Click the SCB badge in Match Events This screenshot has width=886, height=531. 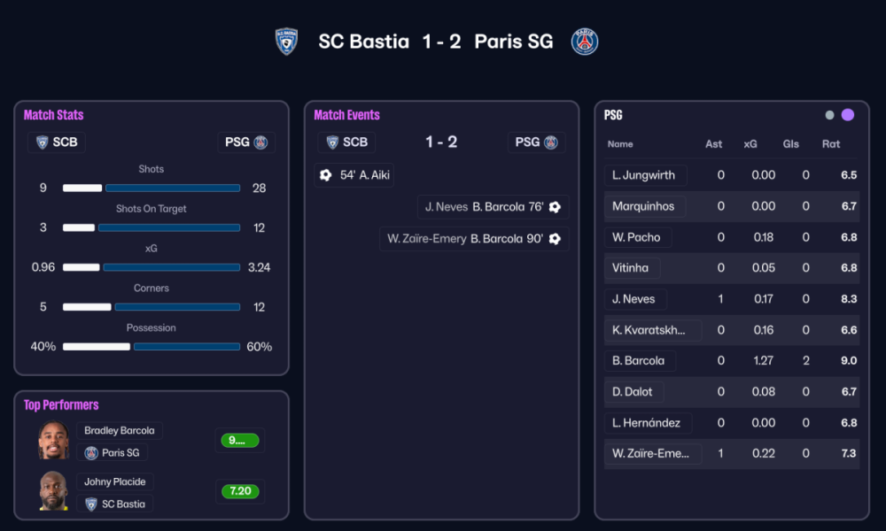coord(346,142)
